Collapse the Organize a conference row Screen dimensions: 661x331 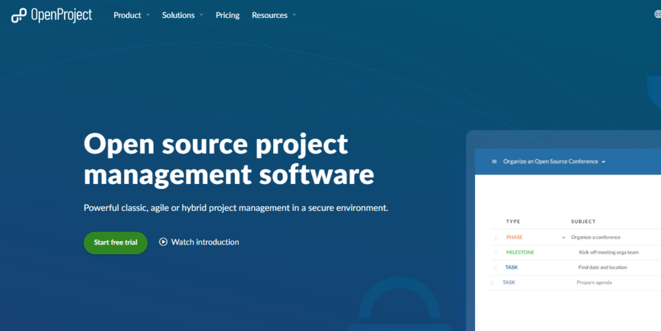click(x=564, y=237)
